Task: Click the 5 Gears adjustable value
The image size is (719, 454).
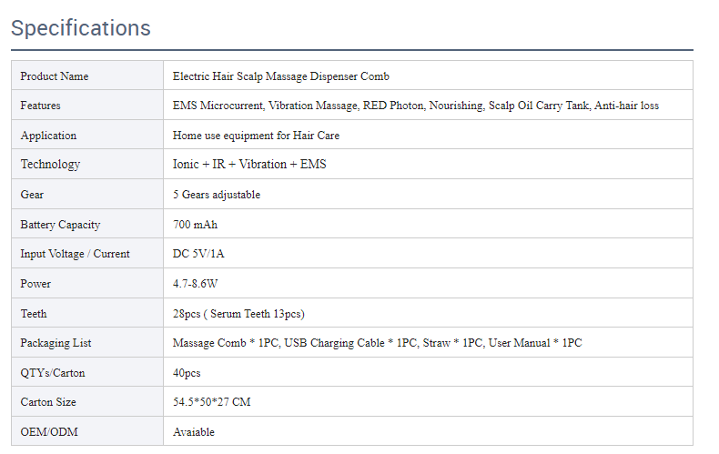Action: [x=217, y=195]
